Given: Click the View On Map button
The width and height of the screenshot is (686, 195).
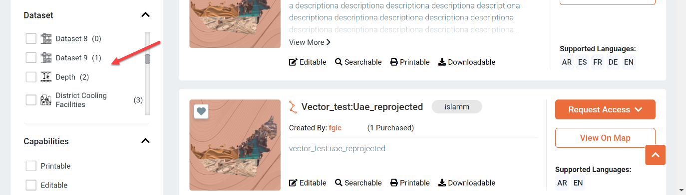Looking at the screenshot, I should pos(605,138).
